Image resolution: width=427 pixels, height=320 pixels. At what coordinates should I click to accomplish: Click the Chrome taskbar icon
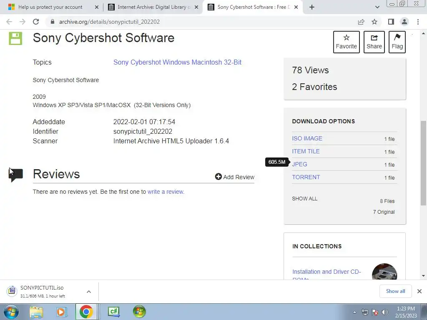click(x=86, y=312)
